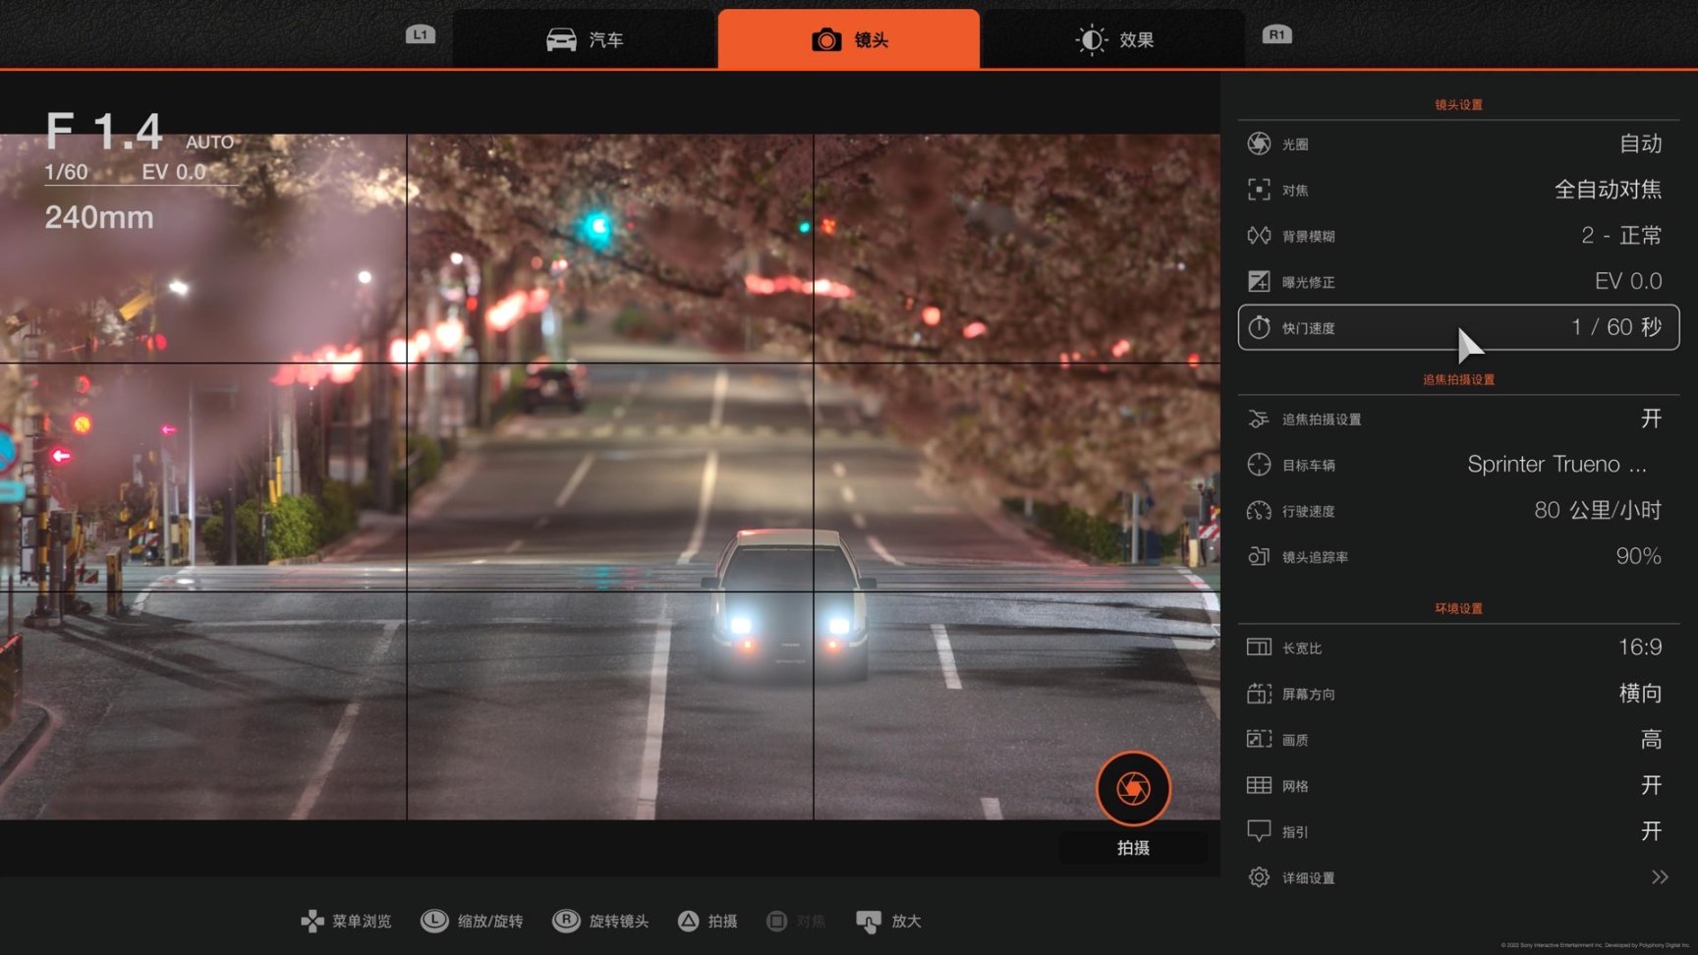
Task: Click the 行驶速度 speedometer icon
Action: pos(1259,511)
